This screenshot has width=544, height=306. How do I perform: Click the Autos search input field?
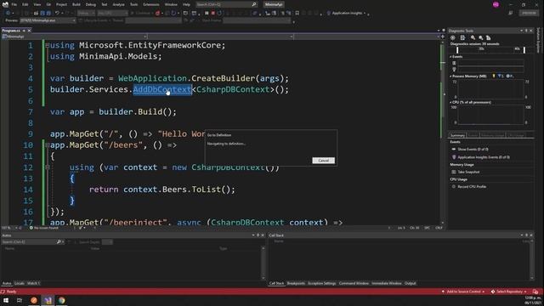[x=28, y=241]
